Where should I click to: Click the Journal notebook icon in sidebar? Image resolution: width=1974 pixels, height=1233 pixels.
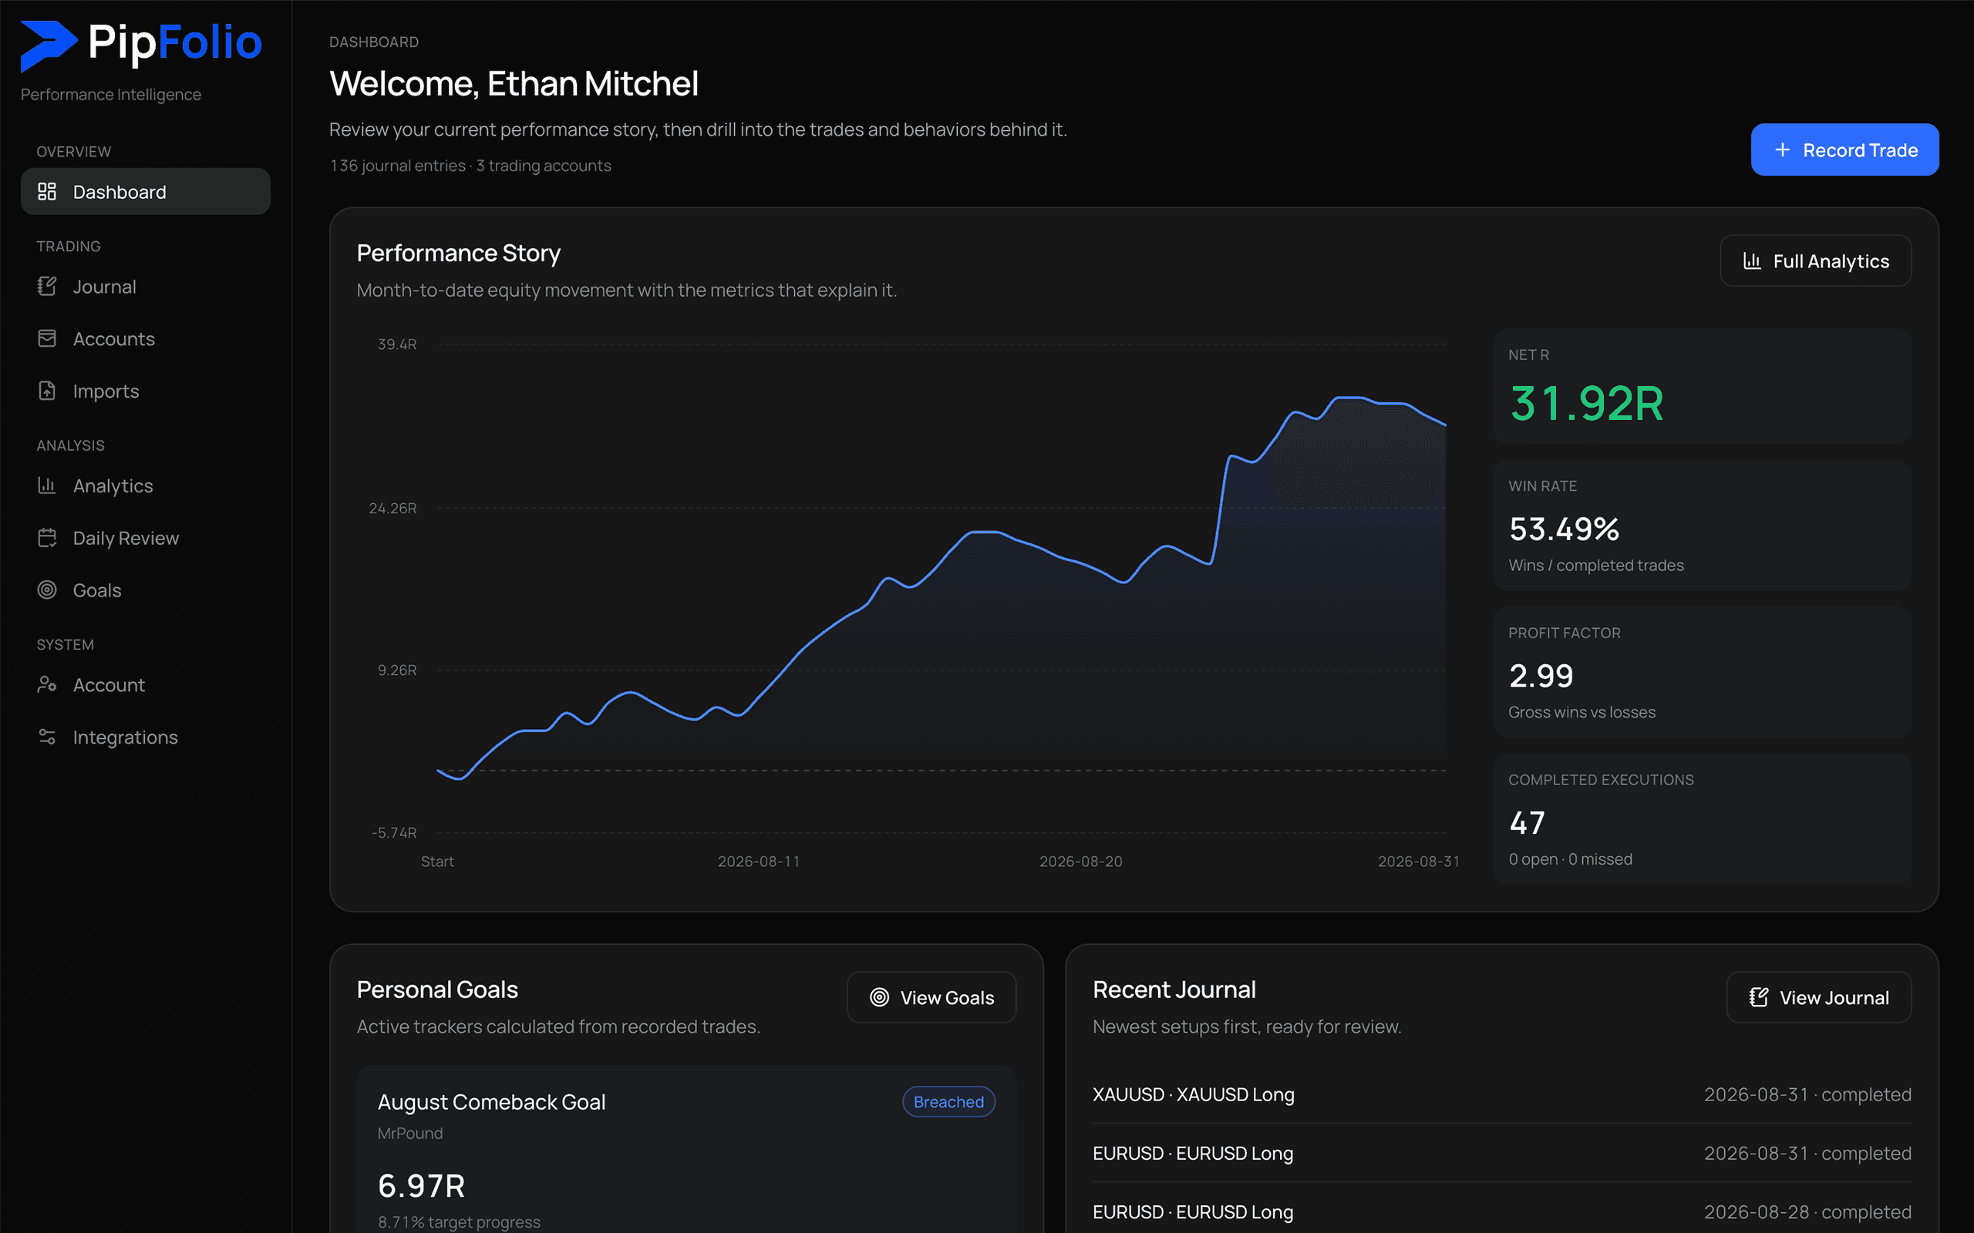click(x=47, y=286)
